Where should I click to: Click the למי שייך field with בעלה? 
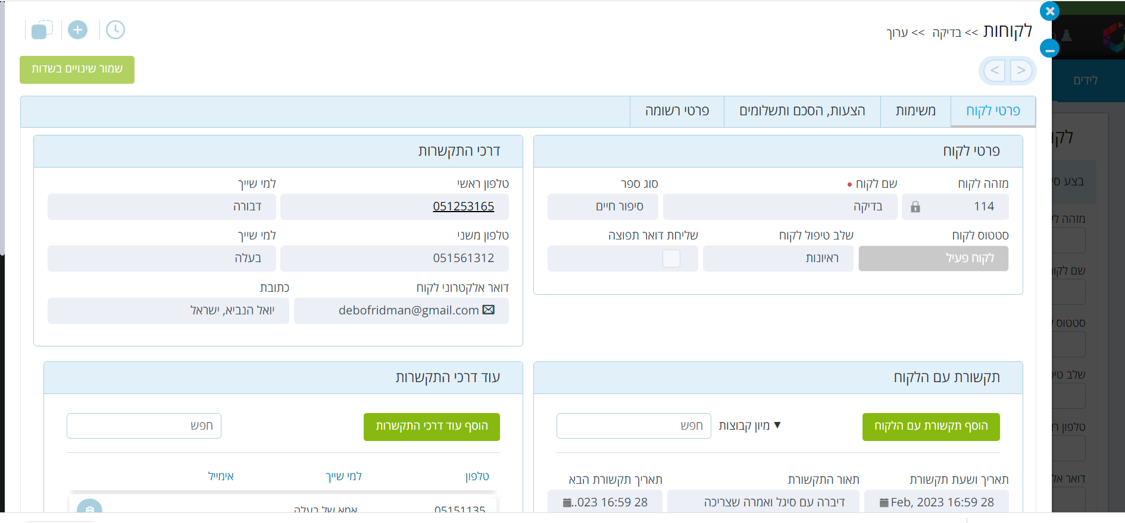pos(161,259)
